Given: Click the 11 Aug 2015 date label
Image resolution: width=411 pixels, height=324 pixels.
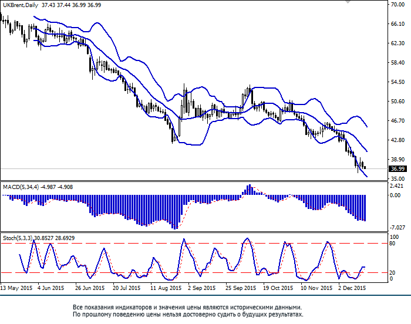Looking at the screenshot, I should pyautogui.click(x=166, y=288).
